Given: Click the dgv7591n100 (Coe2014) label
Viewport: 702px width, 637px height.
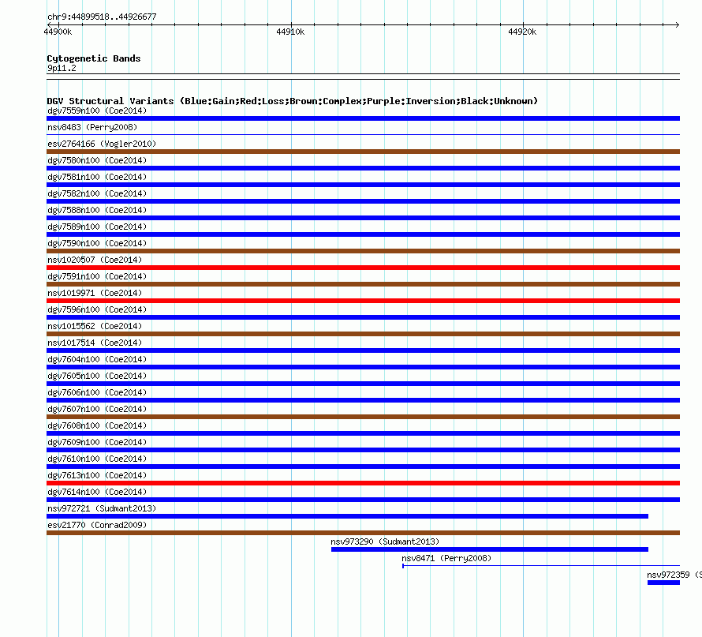Looking at the screenshot, I should [97, 276].
